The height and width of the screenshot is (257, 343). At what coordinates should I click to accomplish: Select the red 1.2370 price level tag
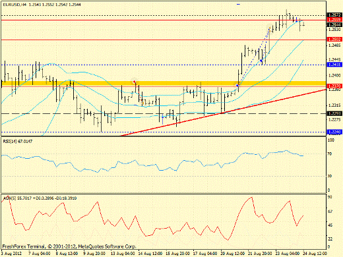pyautogui.click(x=334, y=86)
